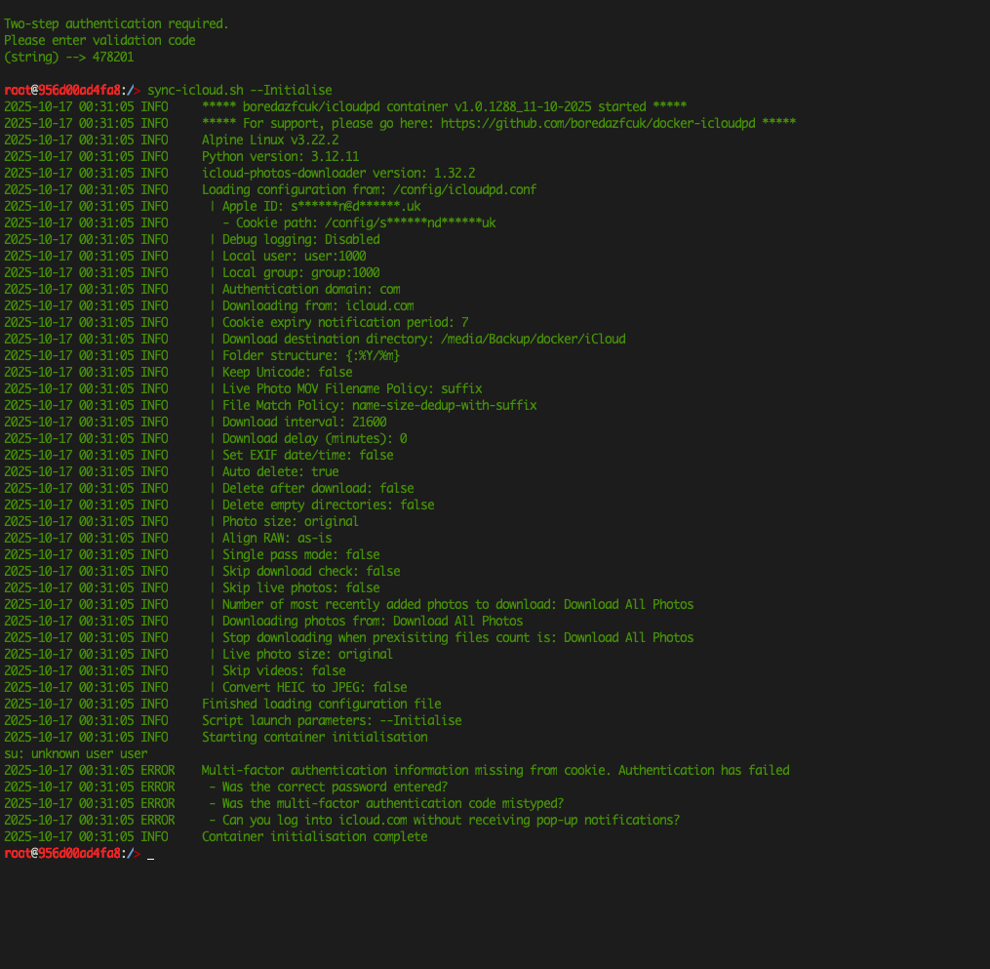Click the blinking cursor at the last prompt

tap(150, 854)
